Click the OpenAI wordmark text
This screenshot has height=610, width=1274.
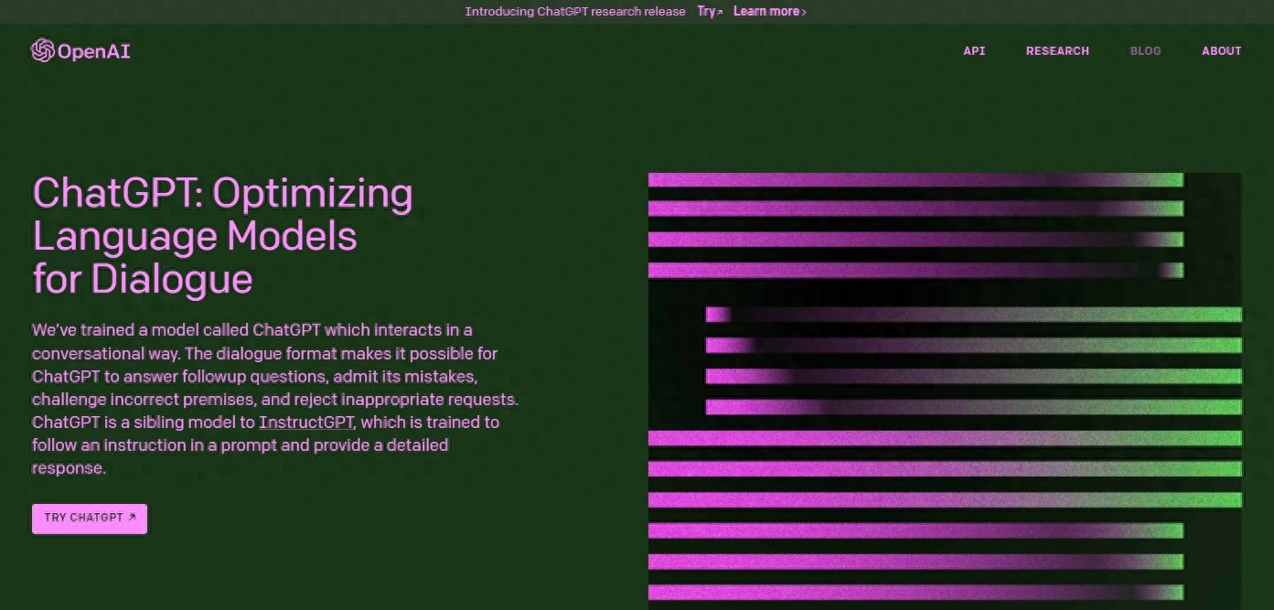coord(93,51)
